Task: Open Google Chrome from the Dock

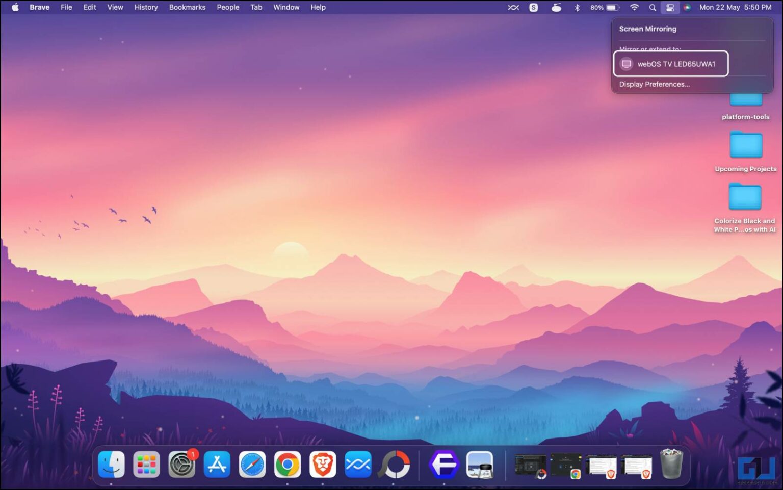Action: [x=287, y=465]
